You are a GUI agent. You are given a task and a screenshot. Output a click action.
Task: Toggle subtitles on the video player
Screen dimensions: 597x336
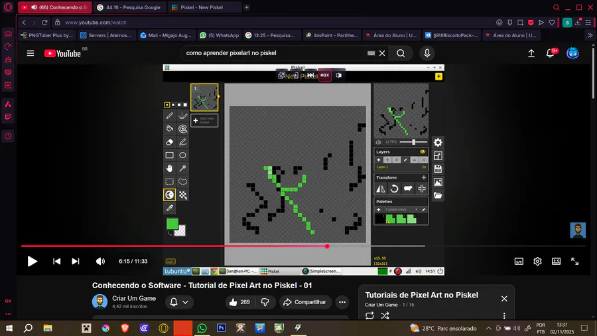(519, 262)
